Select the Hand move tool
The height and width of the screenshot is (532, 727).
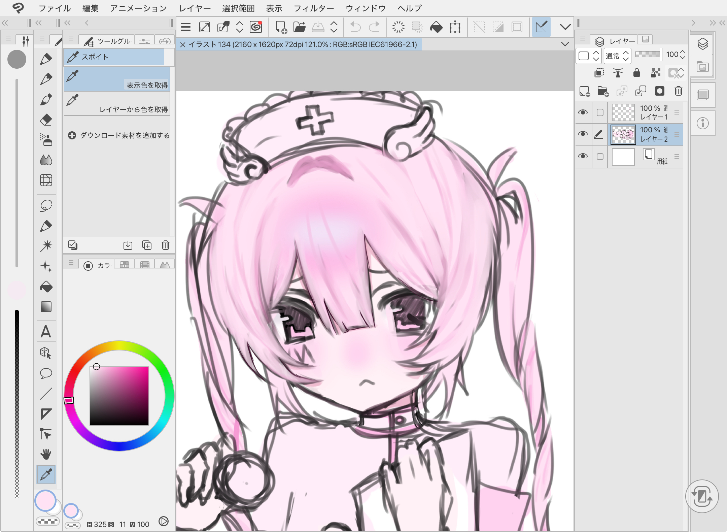(x=46, y=454)
